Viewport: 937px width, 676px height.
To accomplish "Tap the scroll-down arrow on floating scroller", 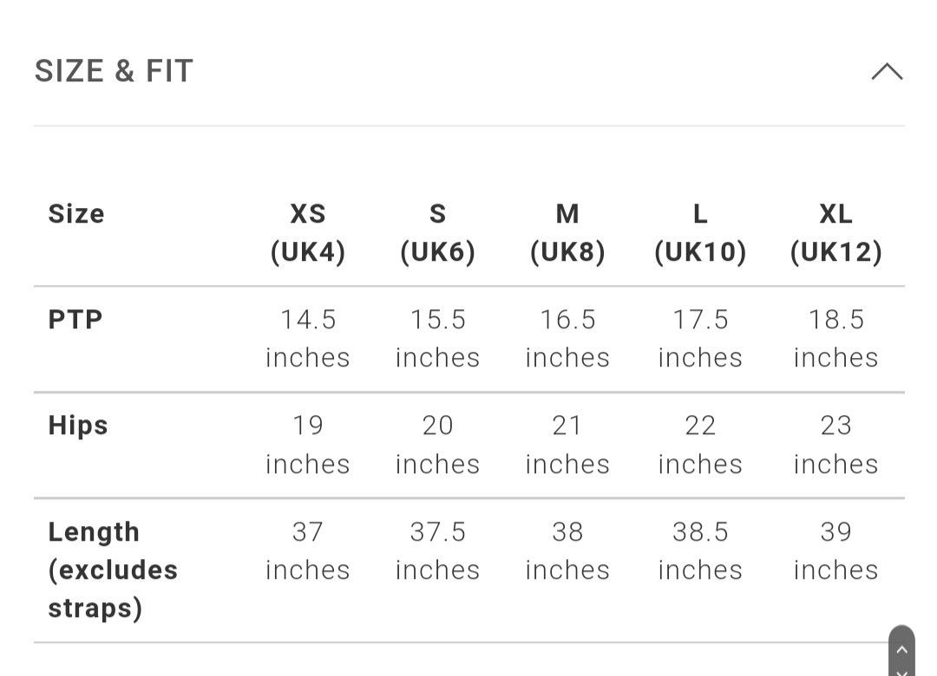I will click(x=902, y=672).
